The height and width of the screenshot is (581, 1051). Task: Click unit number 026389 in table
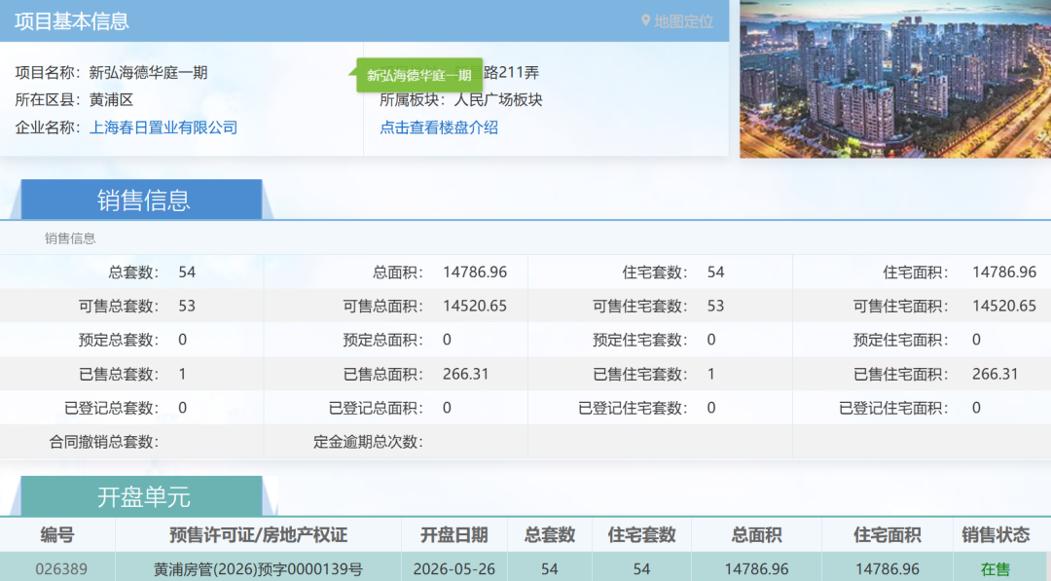click(x=61, y=569)
